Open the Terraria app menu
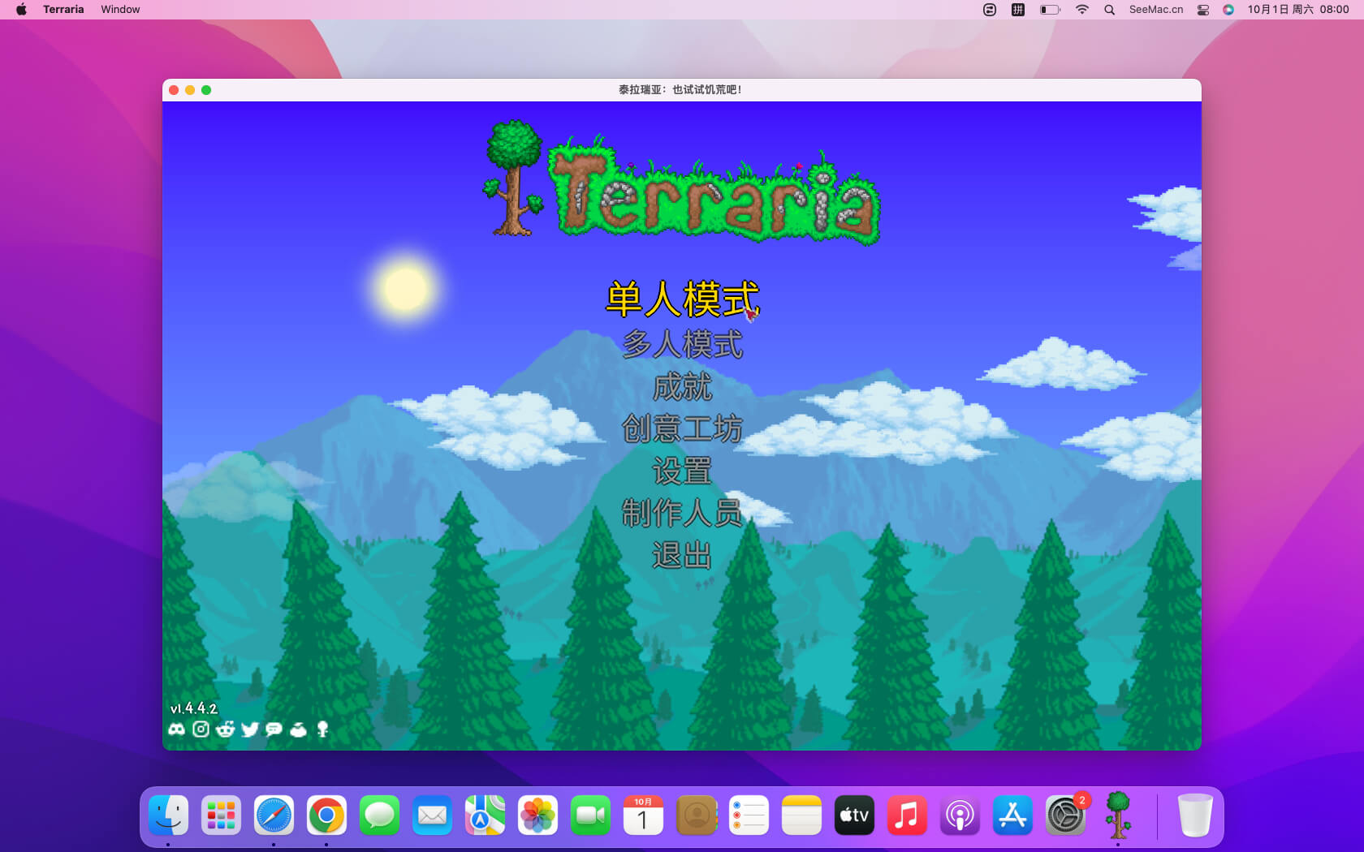 click(63, 10)
